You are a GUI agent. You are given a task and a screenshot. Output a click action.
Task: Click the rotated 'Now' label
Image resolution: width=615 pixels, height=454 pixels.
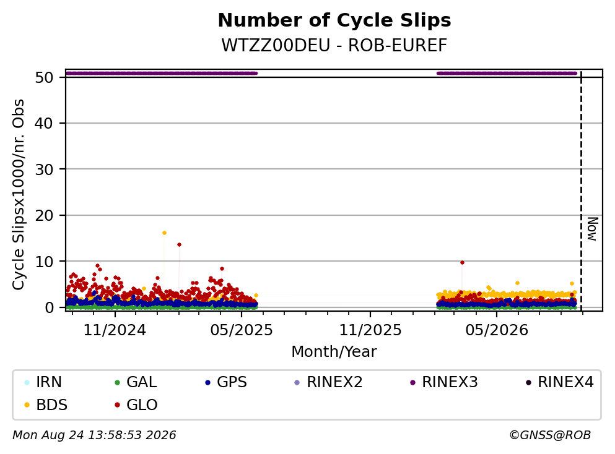(592, 229)
